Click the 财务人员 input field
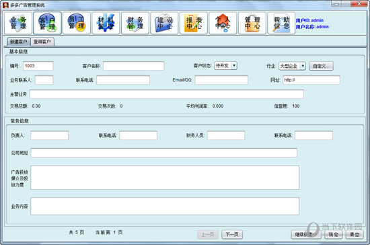The height and width of the screenshot is (245, 370). point(226,135)
